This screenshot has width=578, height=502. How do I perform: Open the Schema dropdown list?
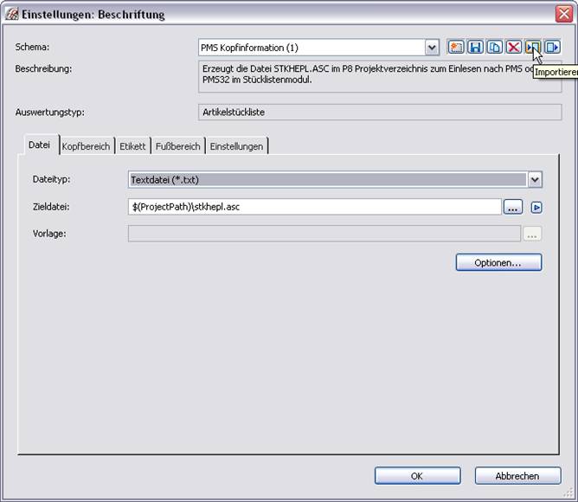pos(432,48)
